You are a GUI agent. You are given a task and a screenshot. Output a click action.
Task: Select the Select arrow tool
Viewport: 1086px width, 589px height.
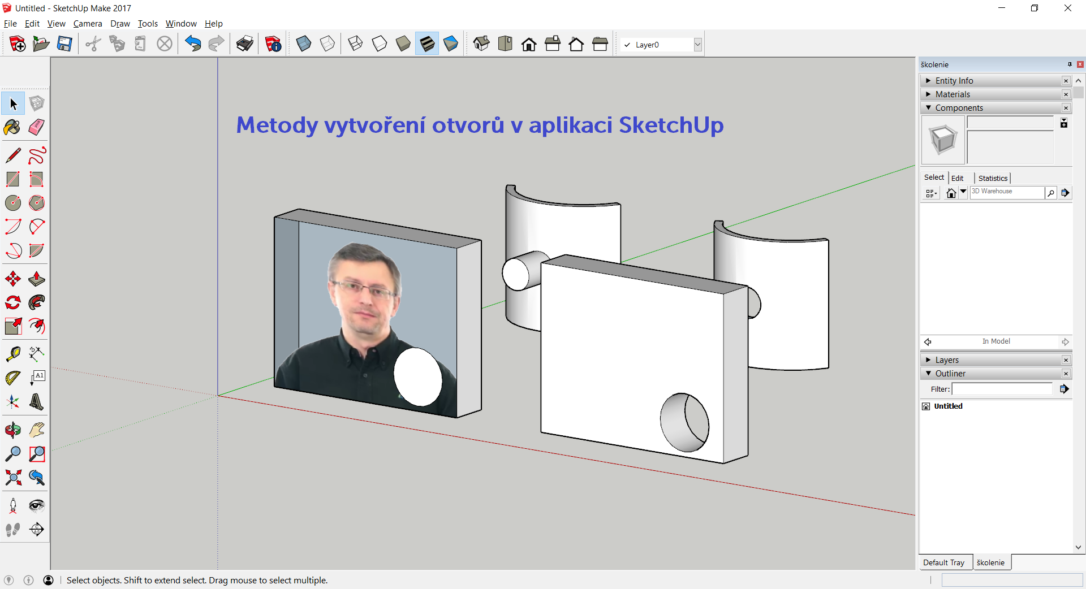point(13,103)
